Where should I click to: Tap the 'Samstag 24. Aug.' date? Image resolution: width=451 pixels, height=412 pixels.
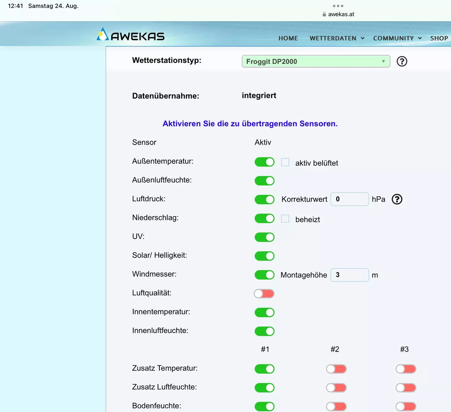pyautogui.click(x=53, y=6)
